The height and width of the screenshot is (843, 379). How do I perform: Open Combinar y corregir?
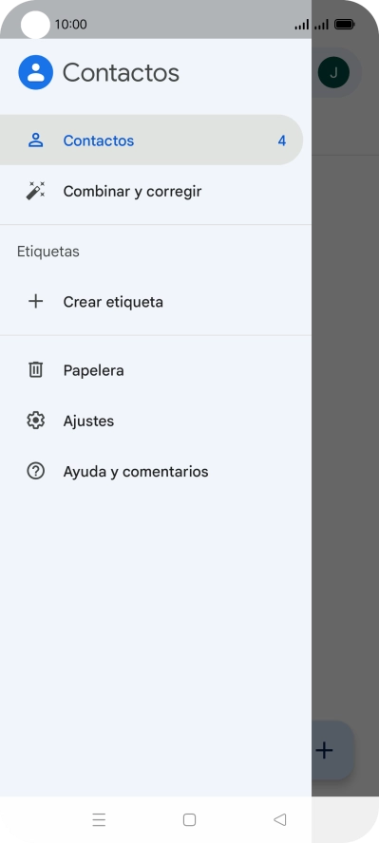(x=156, y=191)
